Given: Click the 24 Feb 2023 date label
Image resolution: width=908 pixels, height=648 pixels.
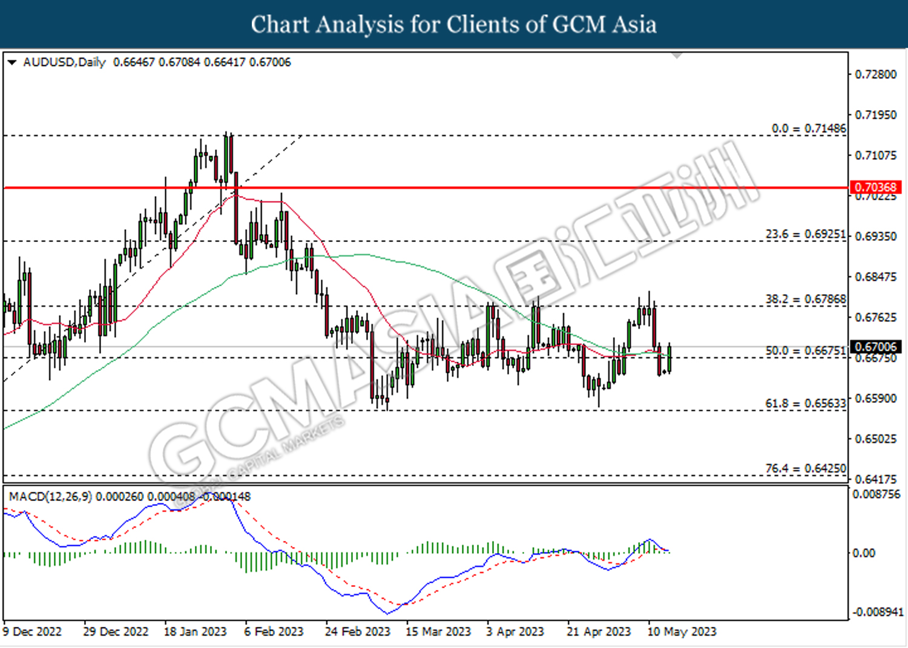Looking at the screenshot, I should coord(358,632).
